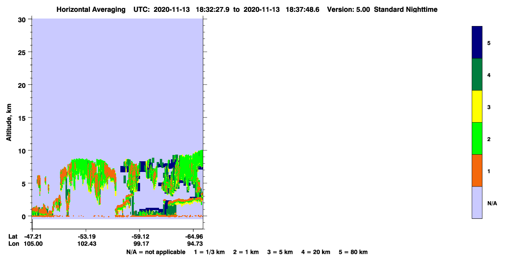The width and height of the screenshot is (513, 263).
Task: Click the lavender N/A color bar segment
Action: click(x=477, y=202)
